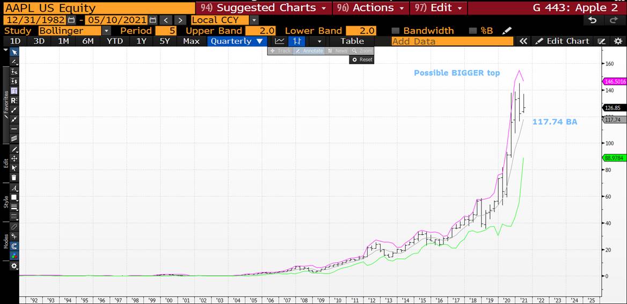Select the 5Y range tab
This screenshot has width=627, height=304.
point(165,41)
